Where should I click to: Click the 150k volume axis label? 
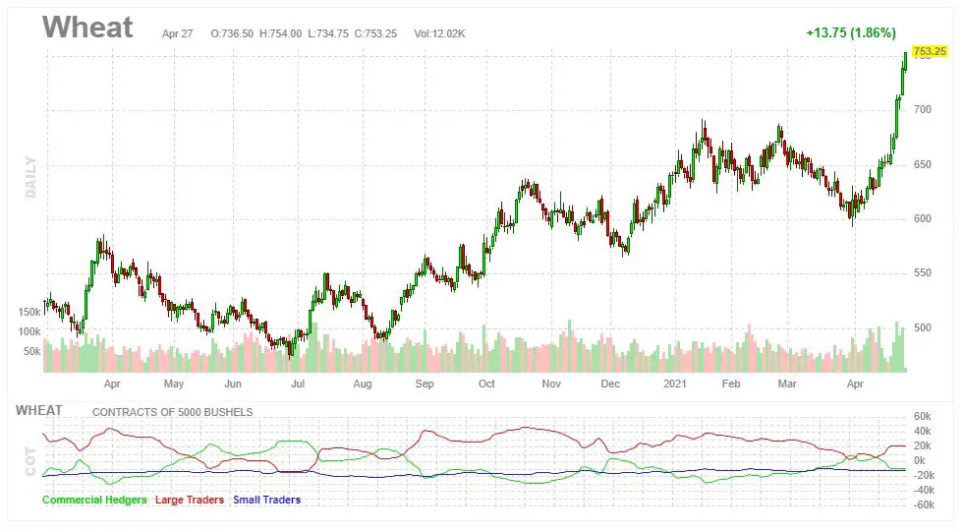click(29, 312)
